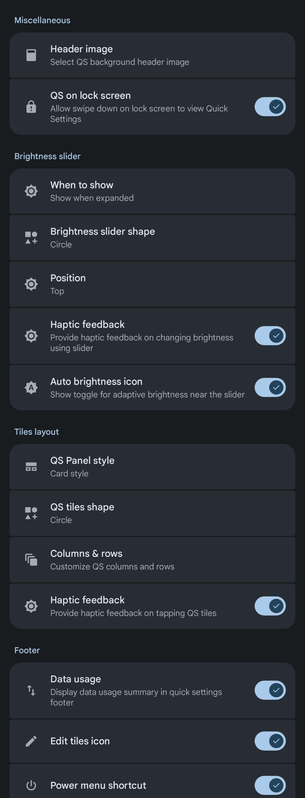Screen dimensions: 305x798
Task: Open the When to show options
Action: (x=152, y=191)
